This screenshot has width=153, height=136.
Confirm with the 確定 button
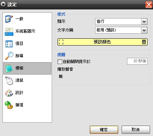point(104,130)
